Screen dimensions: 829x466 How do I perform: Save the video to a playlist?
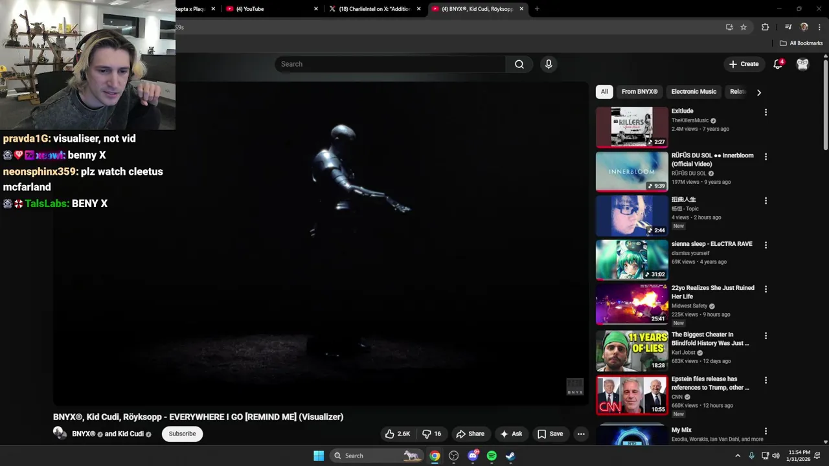tap(550, 434)
